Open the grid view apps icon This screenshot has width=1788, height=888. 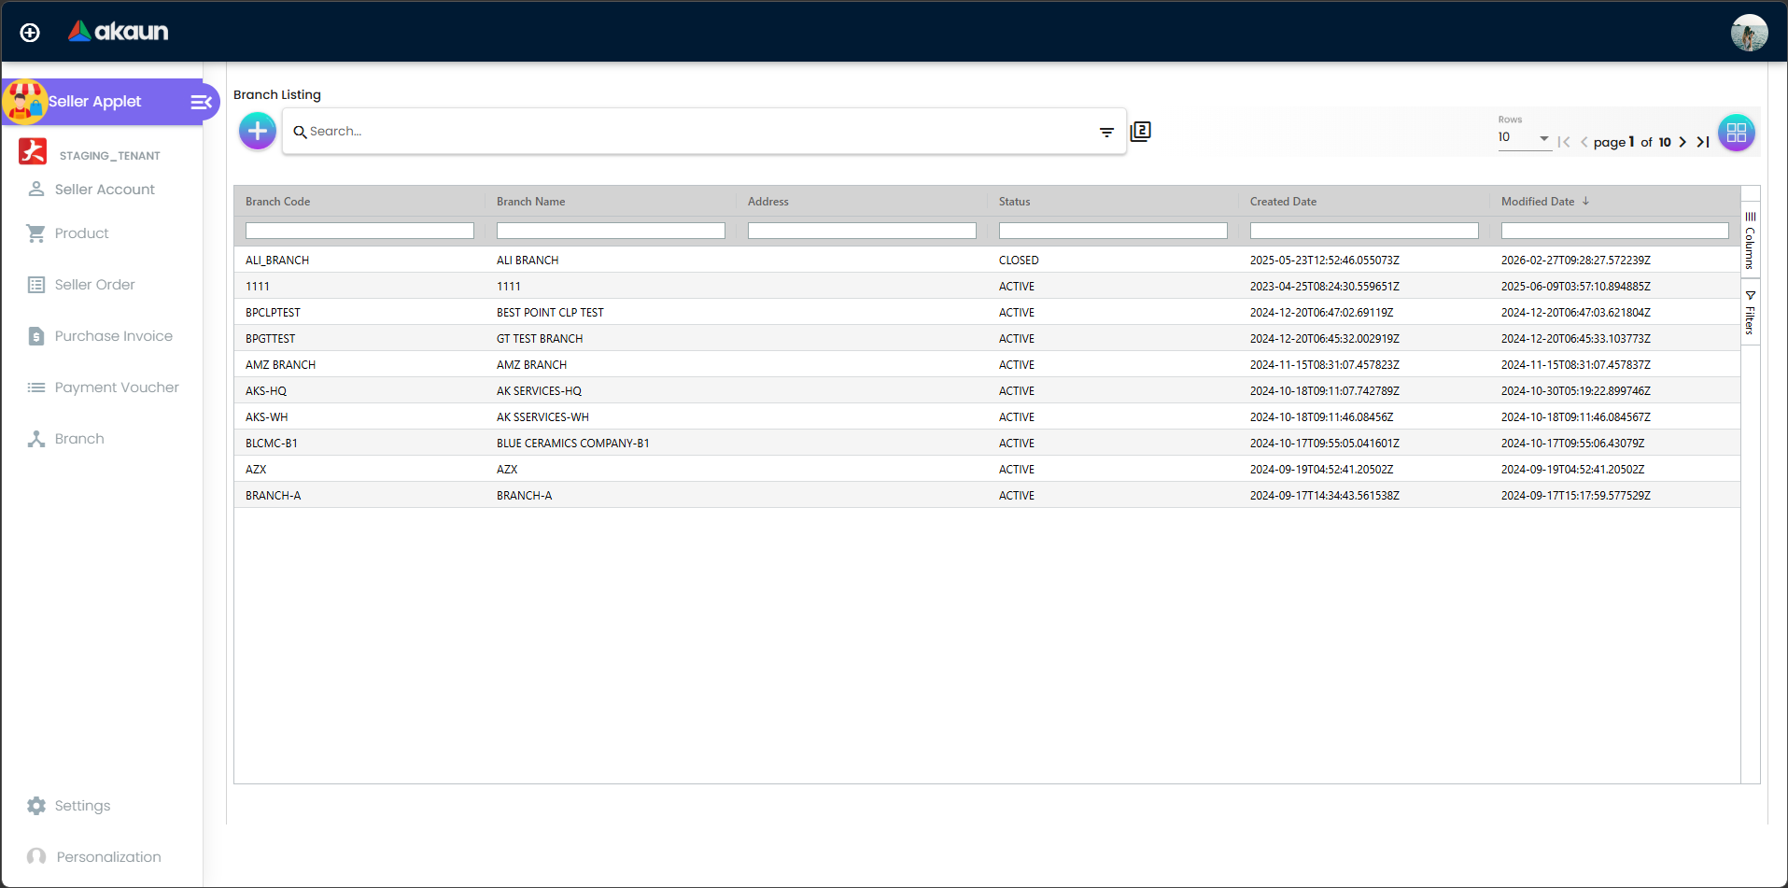coord(1736,133)
